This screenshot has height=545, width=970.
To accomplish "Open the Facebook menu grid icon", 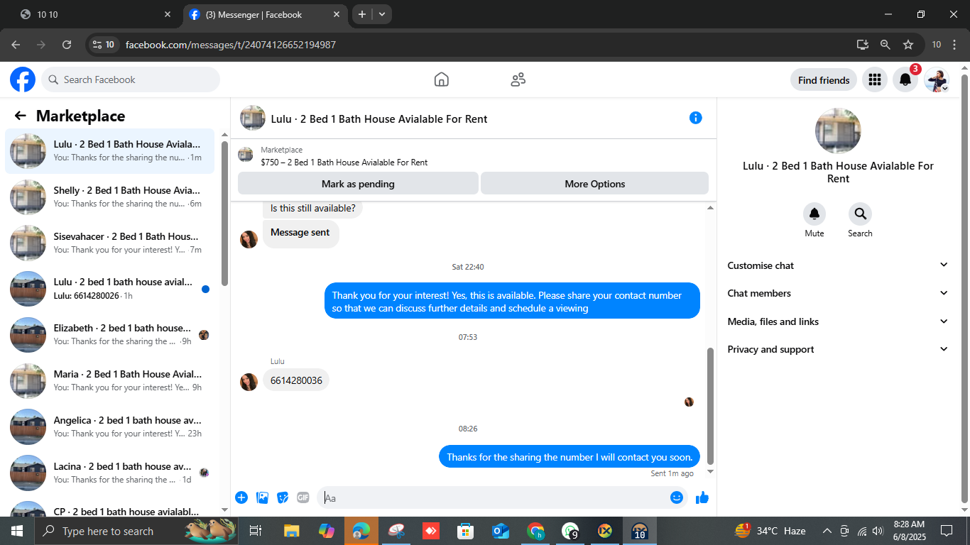I will point(875,80).
